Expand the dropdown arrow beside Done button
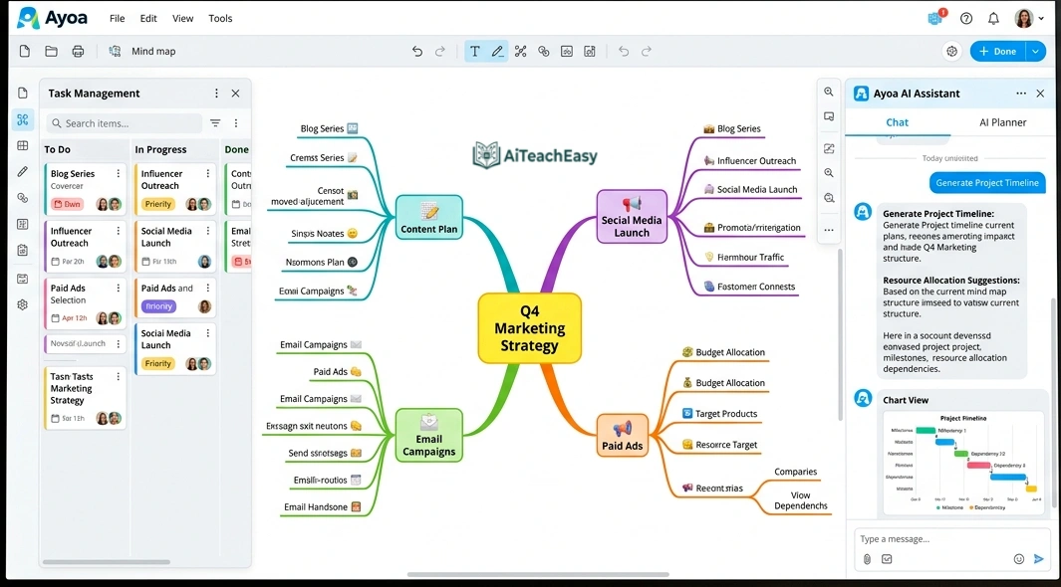The height and width of the screenshot is (587, 1061). tap(1036, 52)
